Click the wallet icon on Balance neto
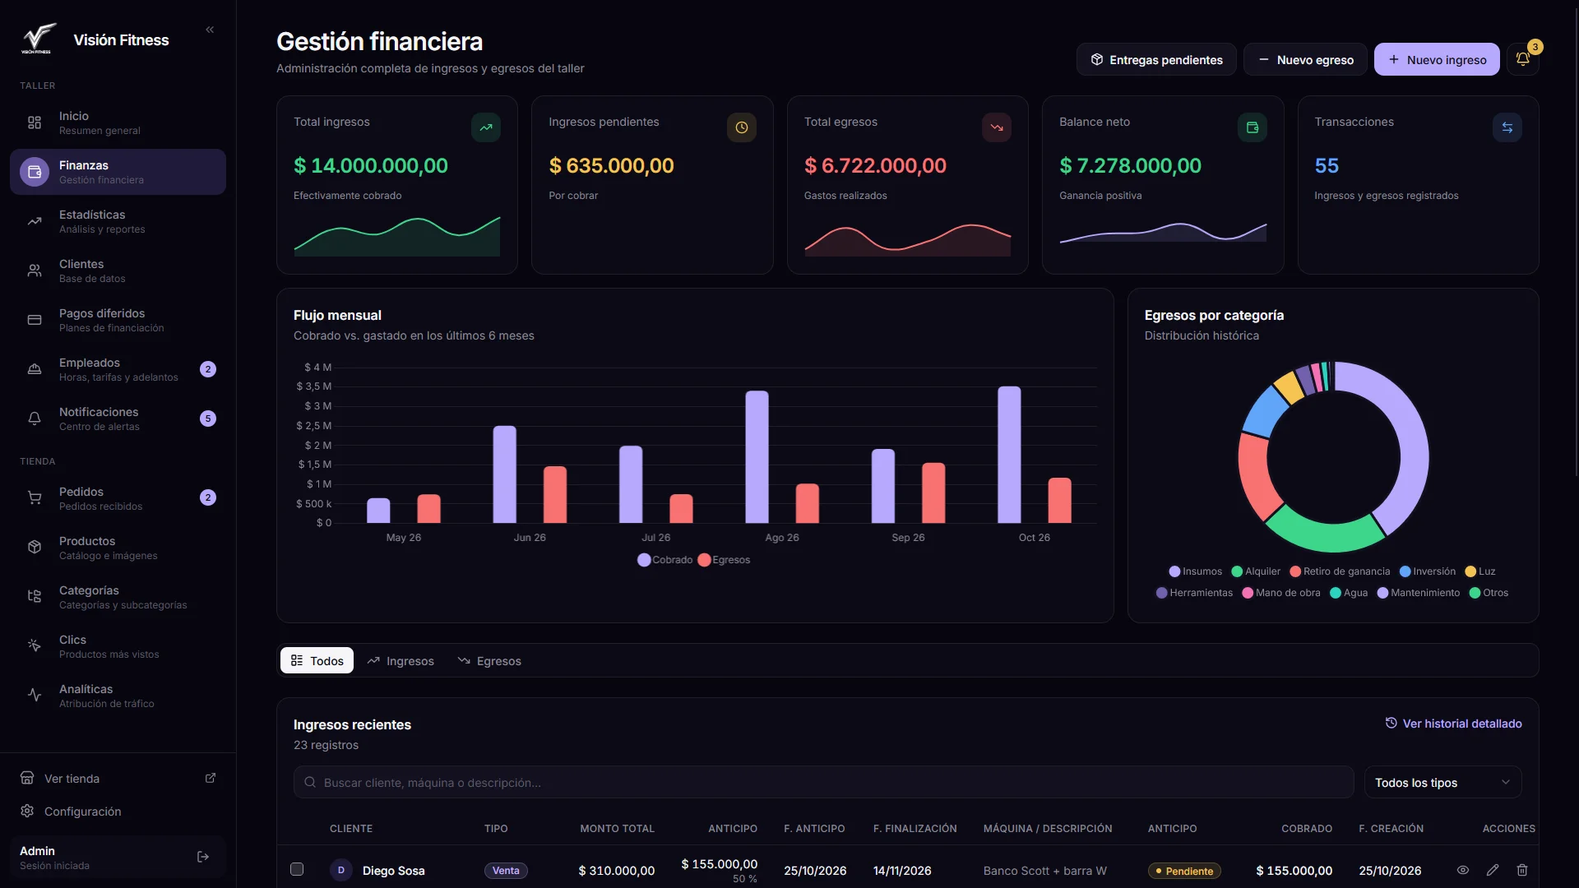Viewport: 1579px width, 888px height. coord(1253,127)
